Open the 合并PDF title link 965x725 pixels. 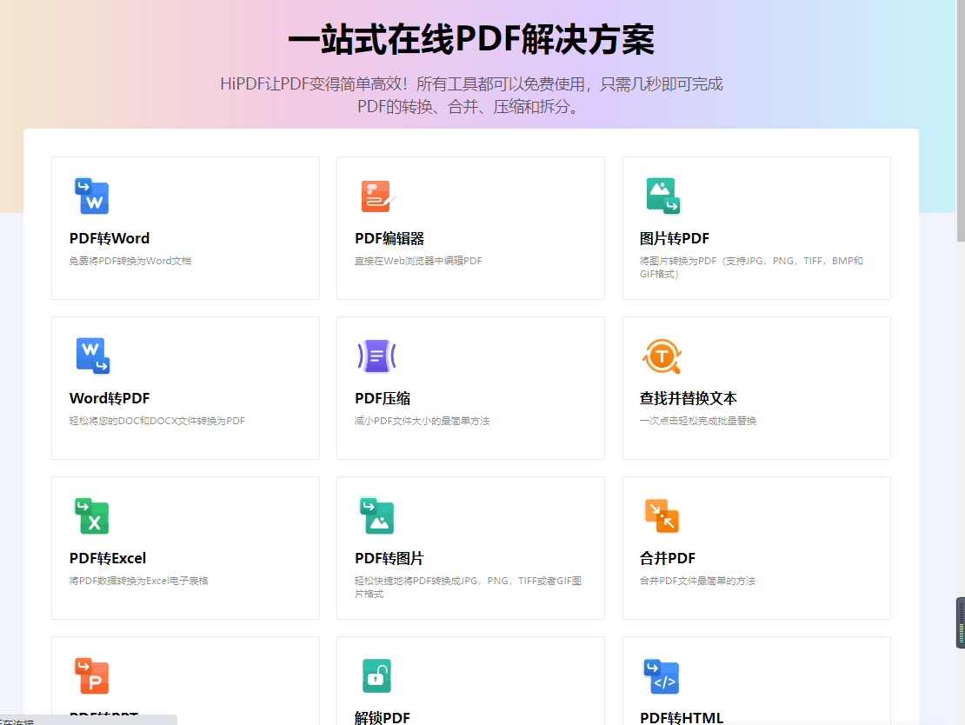coord(668,558)
